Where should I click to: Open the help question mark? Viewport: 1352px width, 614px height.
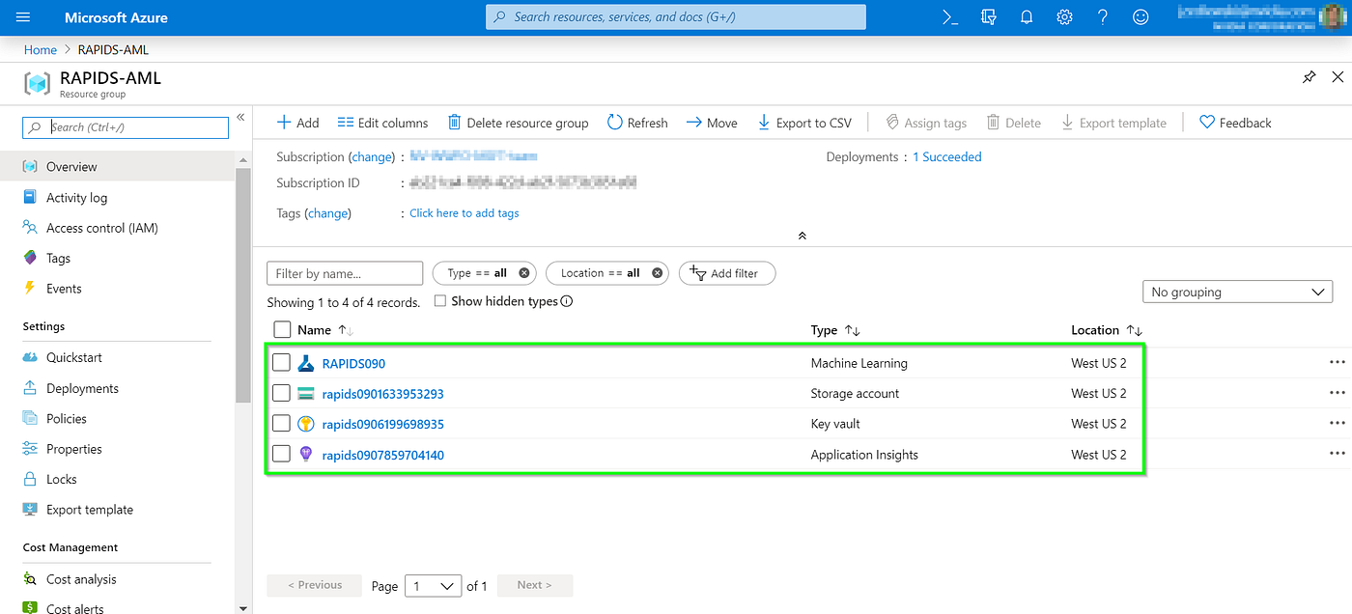1103,17
